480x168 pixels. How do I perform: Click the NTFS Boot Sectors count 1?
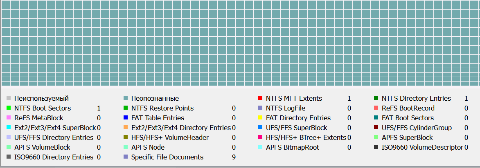coord(99,108)
